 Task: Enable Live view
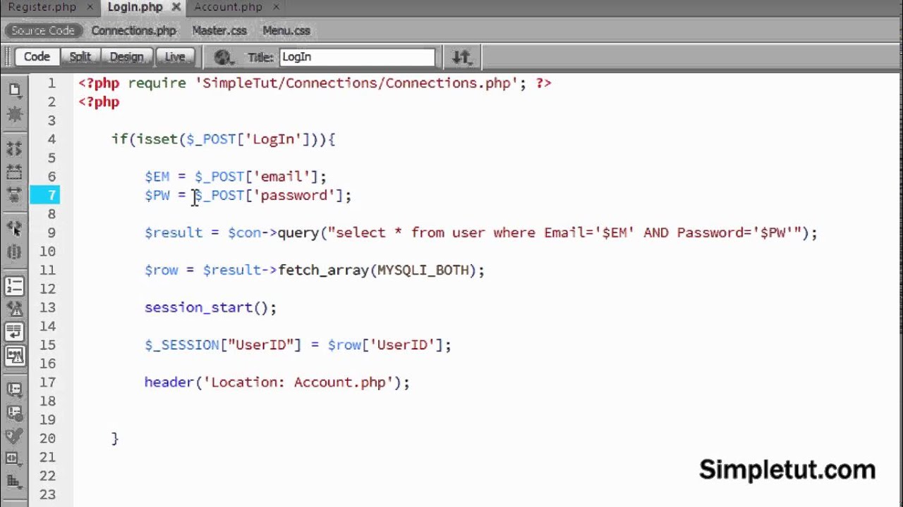(175, 57)
